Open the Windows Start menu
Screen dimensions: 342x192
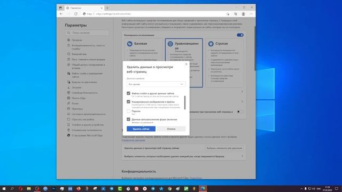pyautogui.click(x=4, y=188)
